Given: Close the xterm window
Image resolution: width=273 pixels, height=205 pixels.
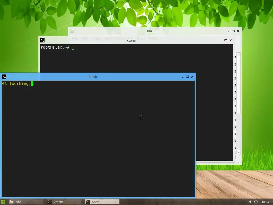Looking at the screenshot, I should (231, 41).
